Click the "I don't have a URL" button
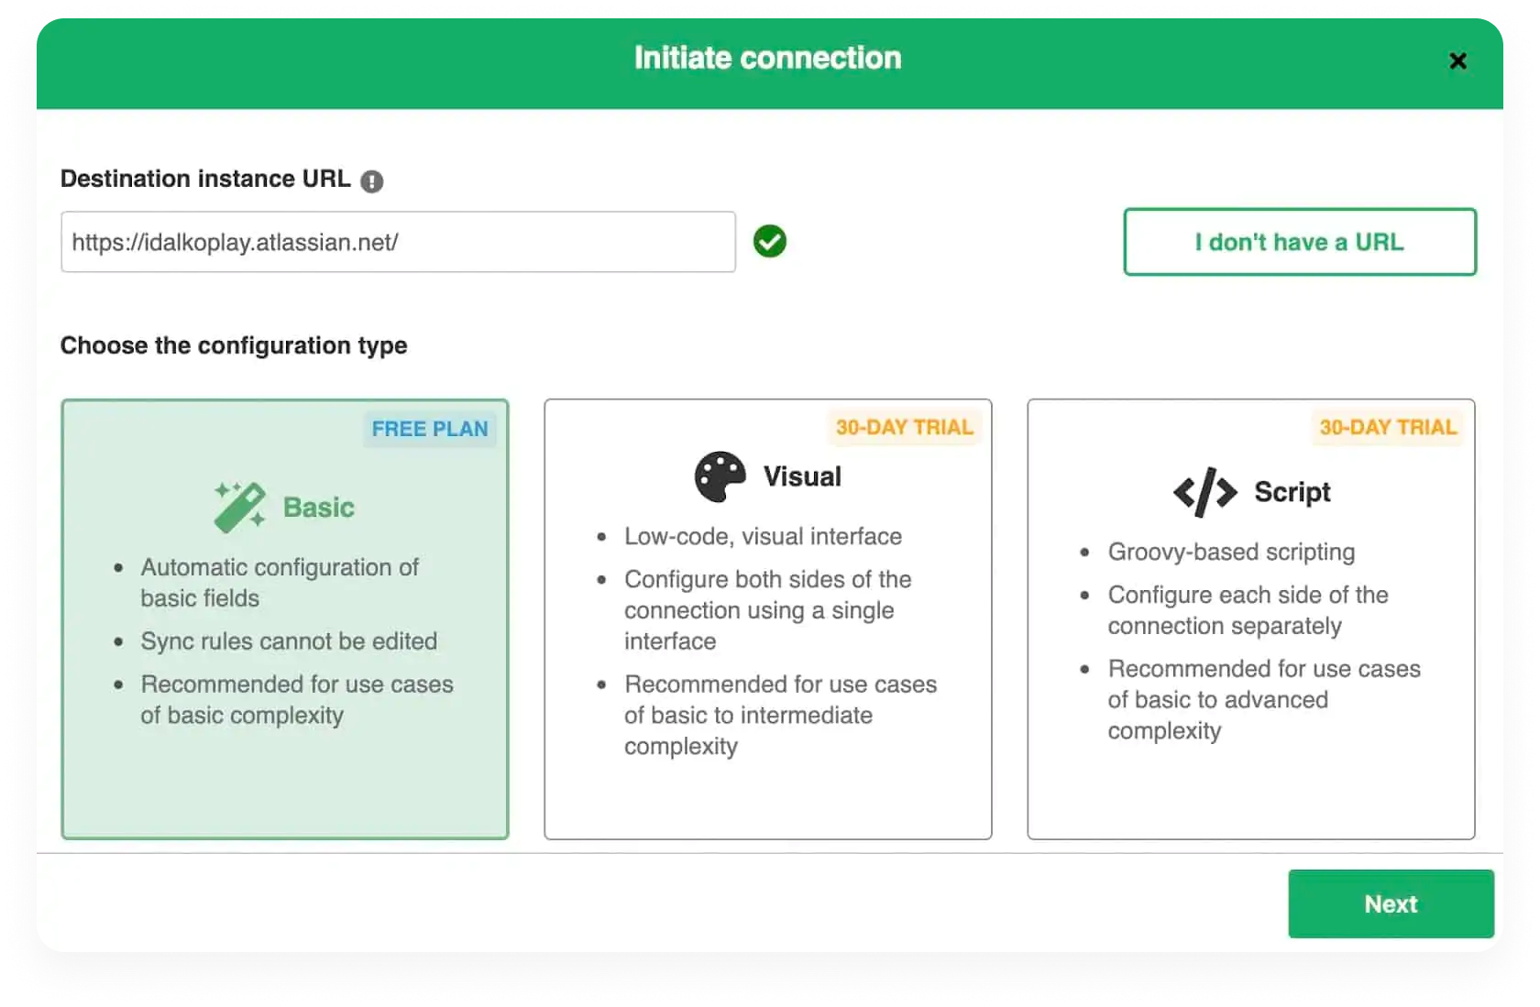 click(1300, 242)
